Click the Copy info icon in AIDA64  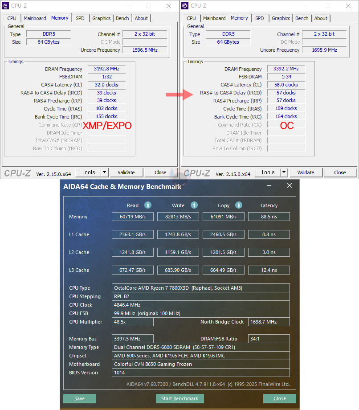tap(239, 205)
